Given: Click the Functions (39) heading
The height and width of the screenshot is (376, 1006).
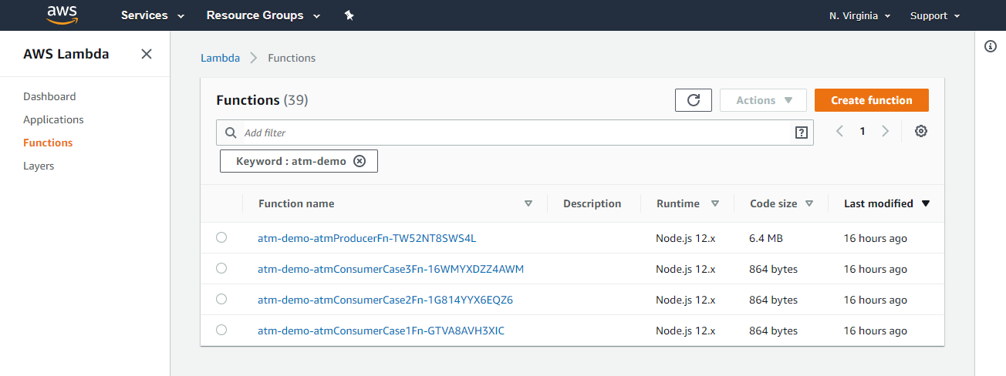Looking at the screenshot, I should [262, 100].
